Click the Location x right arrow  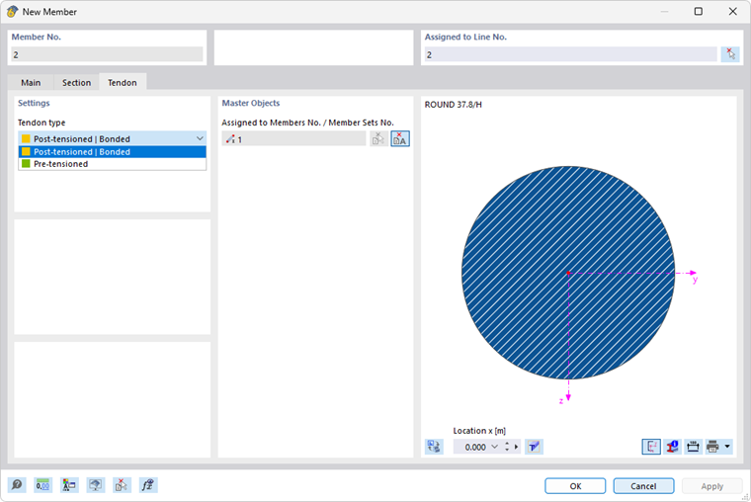click(516, 447)
